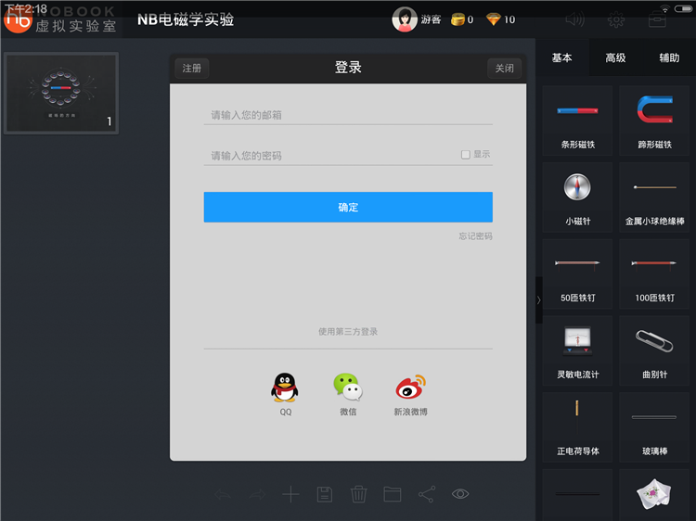Select the 100匝铁钉 coil nail

[654, 274]
